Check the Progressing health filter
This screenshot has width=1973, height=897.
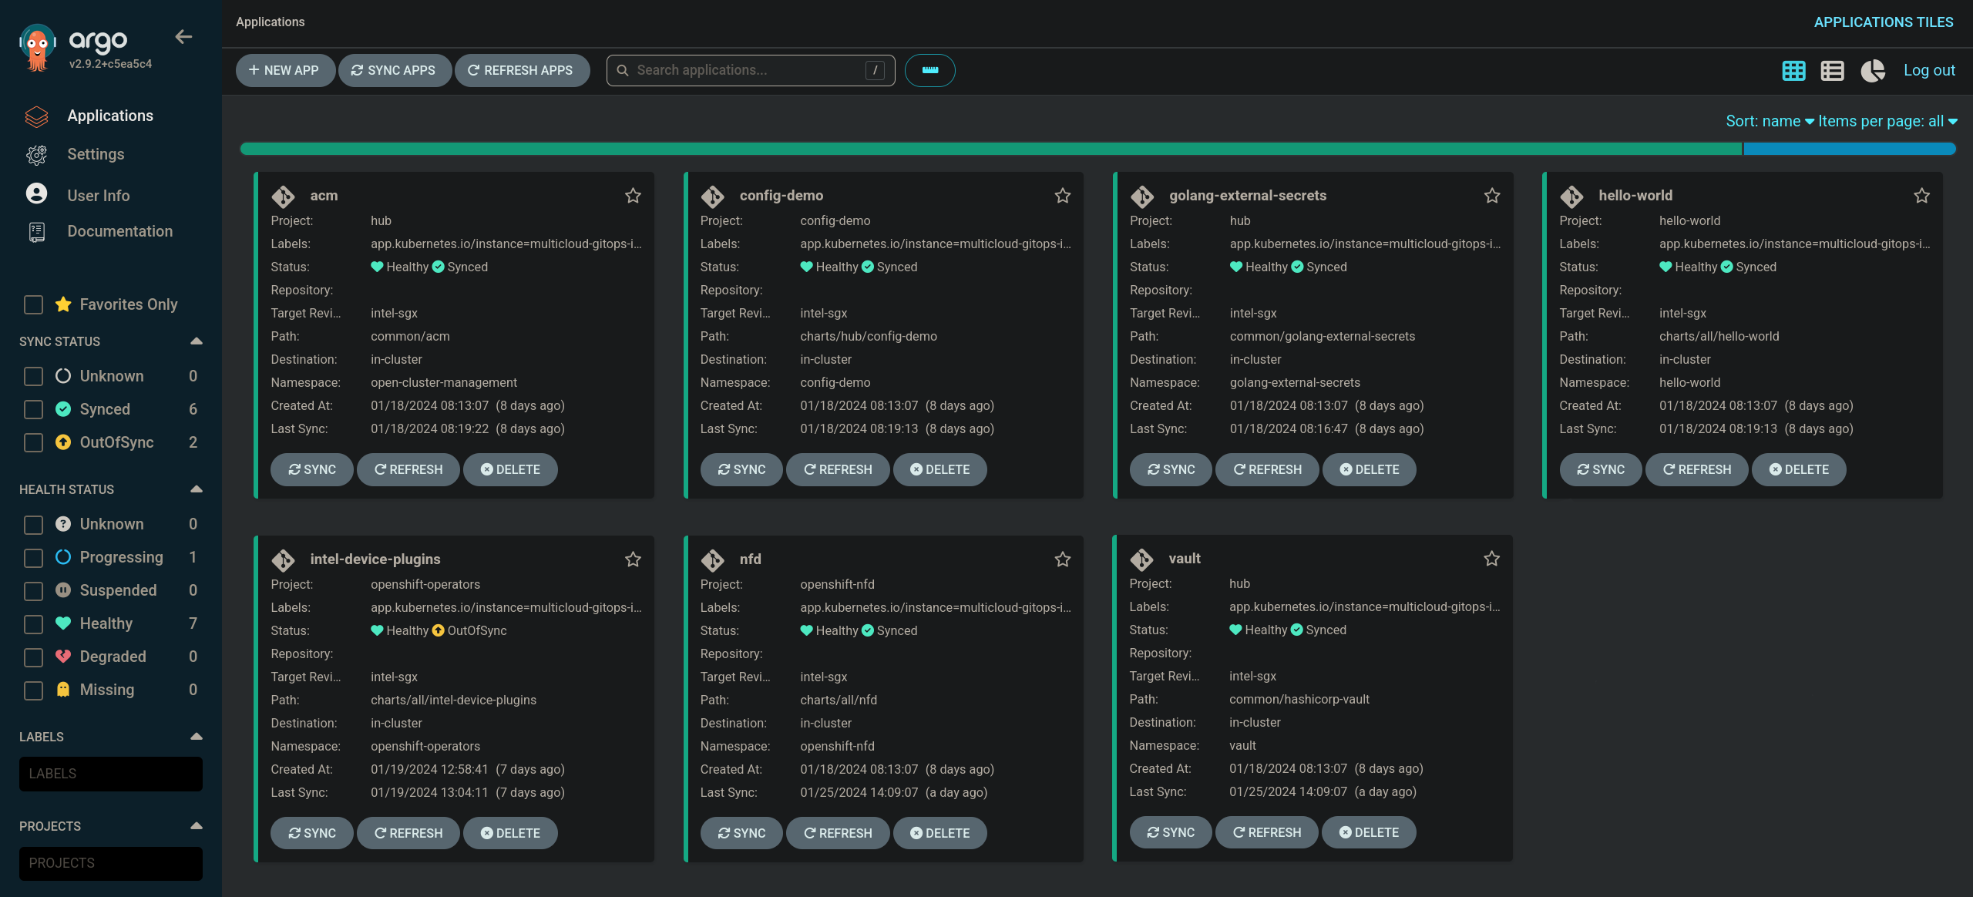click(33, 558)
